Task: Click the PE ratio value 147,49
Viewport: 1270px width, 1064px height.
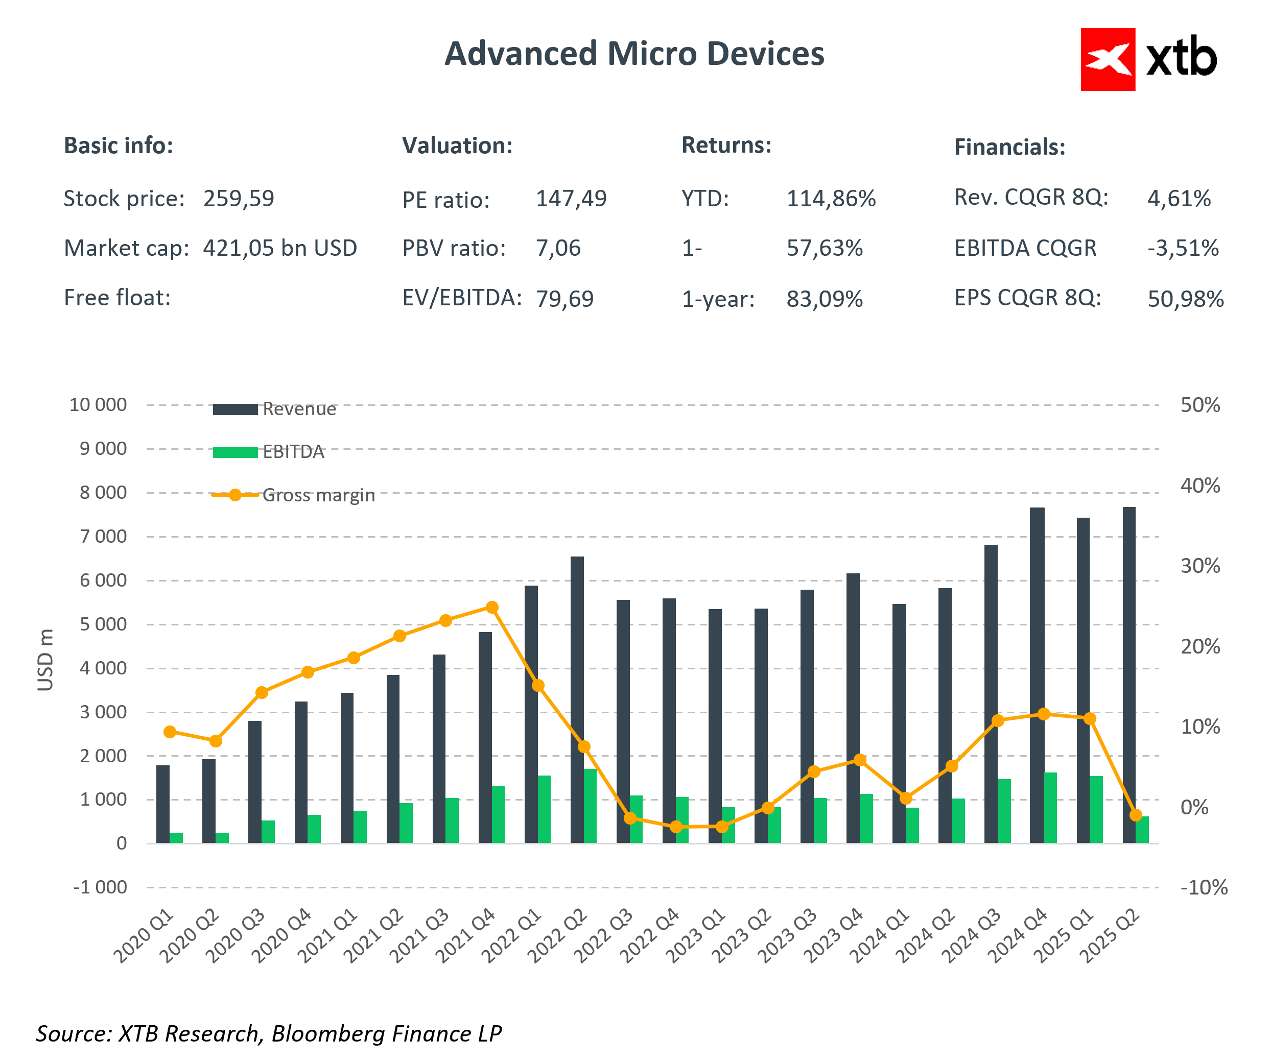Action: [571, 198]
